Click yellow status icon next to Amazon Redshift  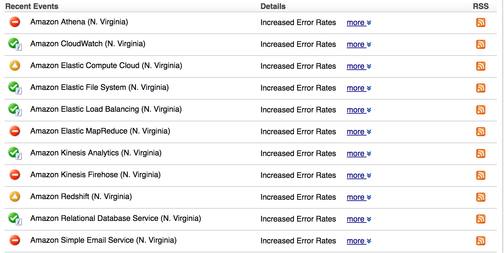(15, 197)
